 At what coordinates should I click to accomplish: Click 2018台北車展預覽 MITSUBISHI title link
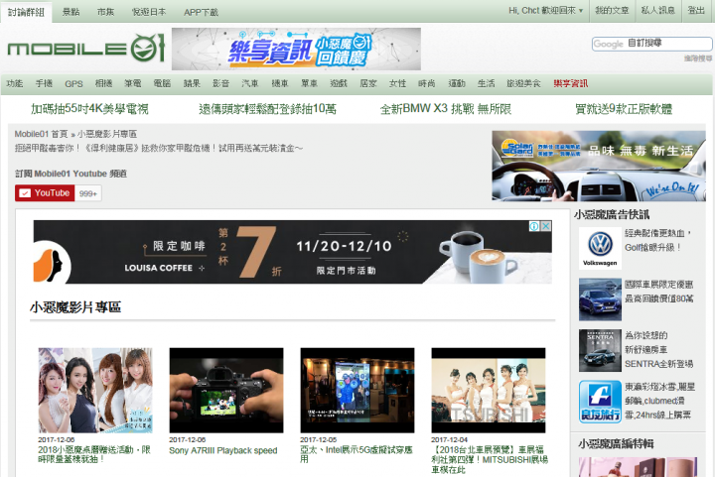pyautogui.click(x=490, y=460)
